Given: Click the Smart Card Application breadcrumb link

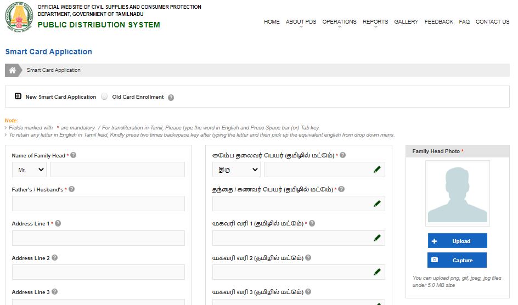Looking at the screenshot, I should pyautogui.click(x=54, y=70).
